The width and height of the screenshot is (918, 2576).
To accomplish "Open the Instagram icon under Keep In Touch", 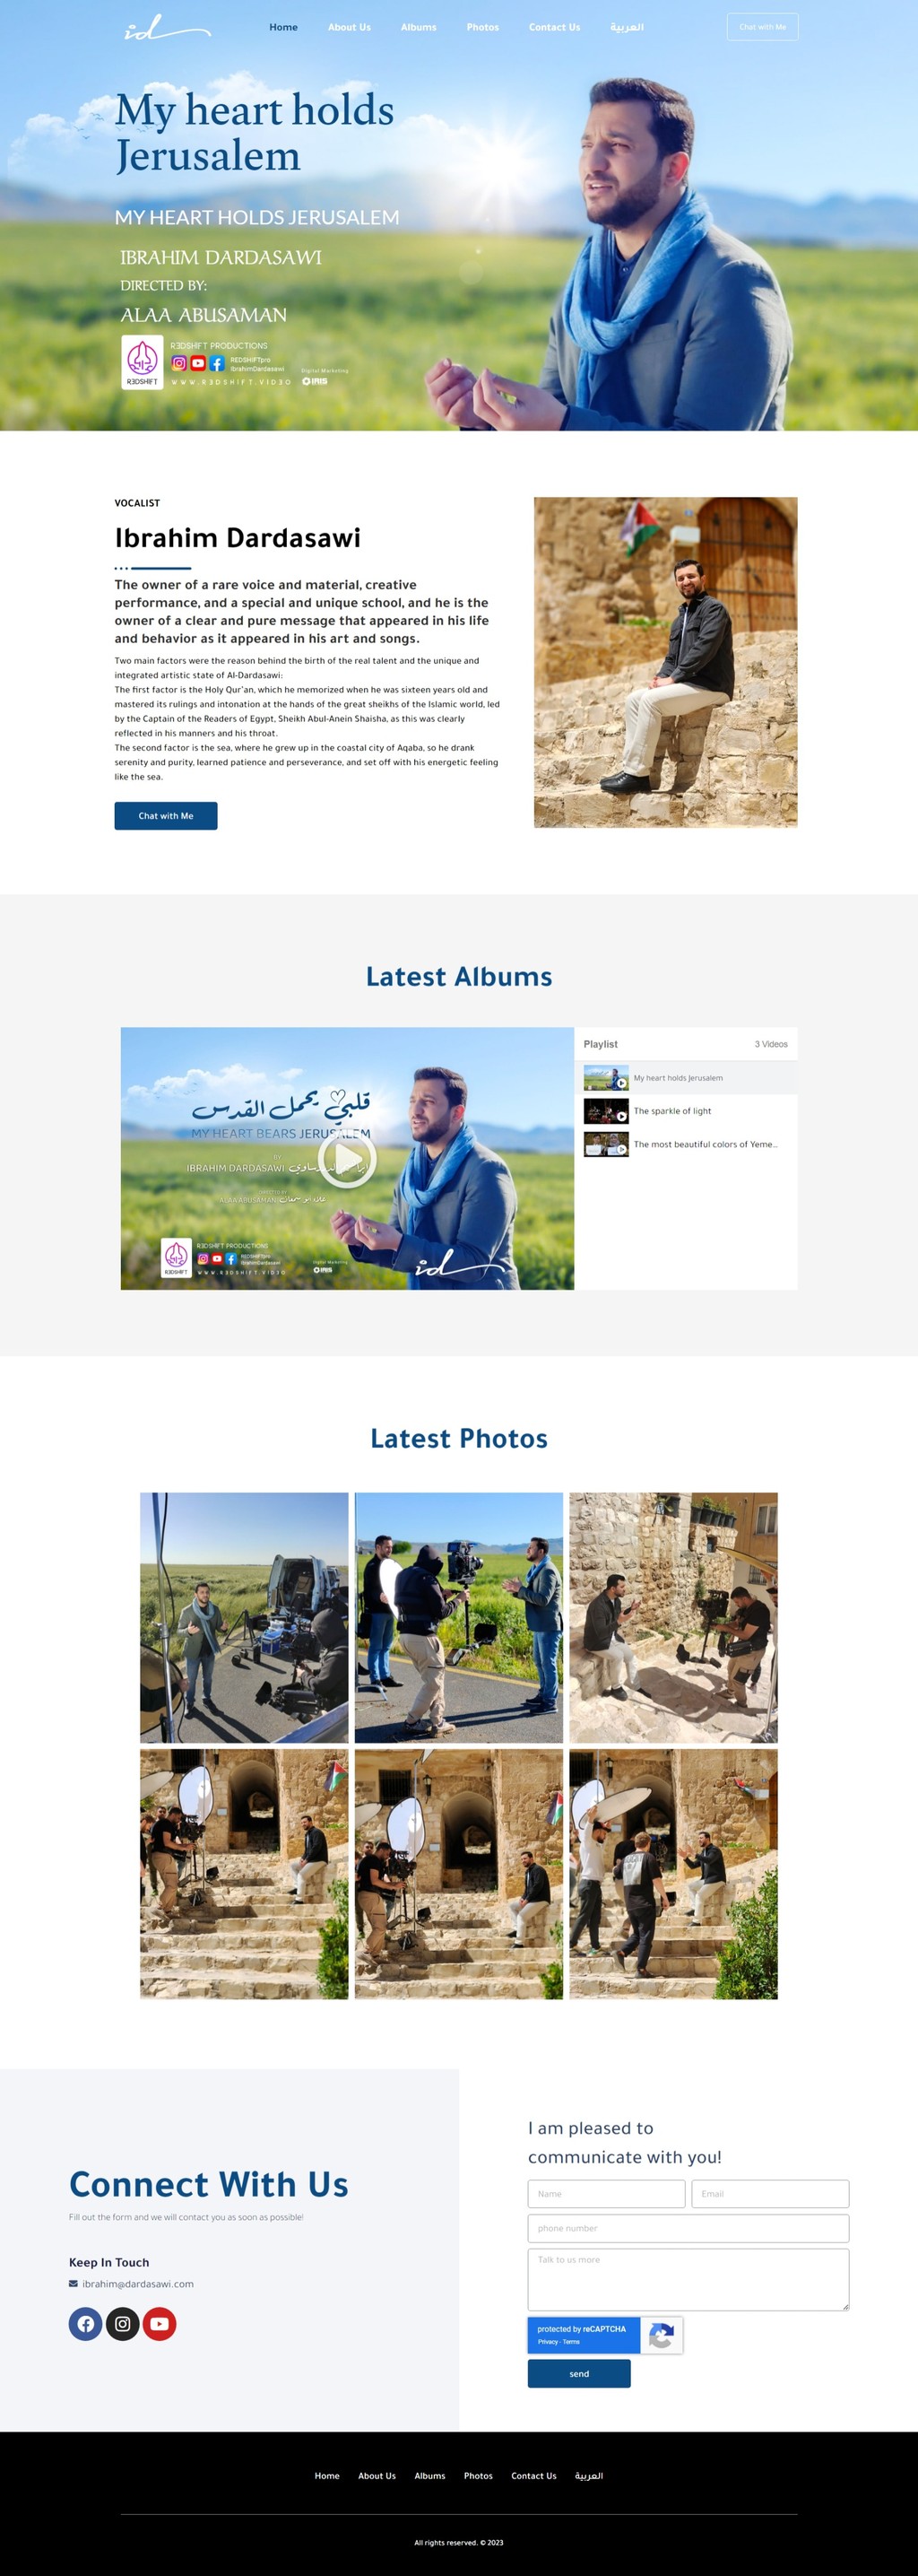I will click(122, 2323).
